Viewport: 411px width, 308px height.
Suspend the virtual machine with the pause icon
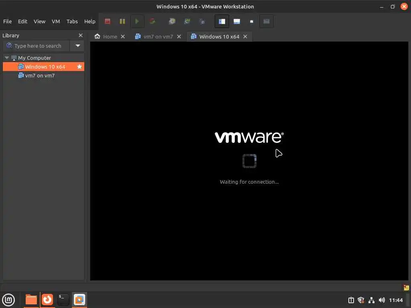point(122,21)
